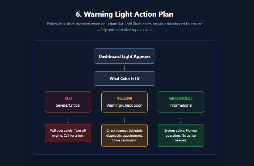Click the Dashboard Light Appears box

pyautogui.click(x=124, y=56)
